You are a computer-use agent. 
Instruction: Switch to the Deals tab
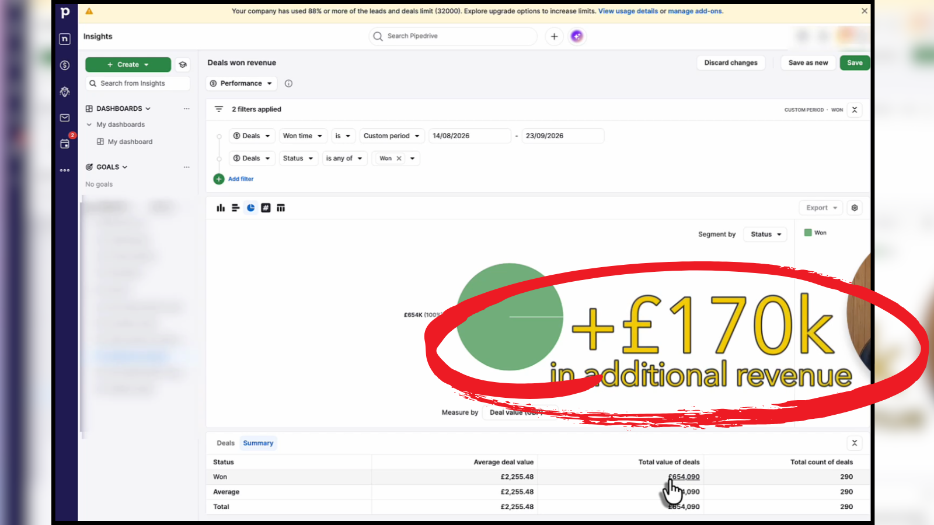tap(225, 443)
